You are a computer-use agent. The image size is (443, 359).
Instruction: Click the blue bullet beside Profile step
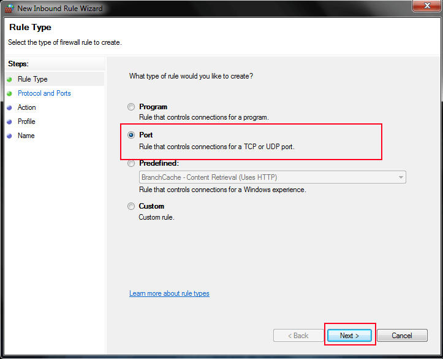pos(9,122)
